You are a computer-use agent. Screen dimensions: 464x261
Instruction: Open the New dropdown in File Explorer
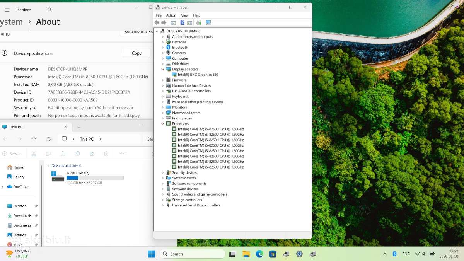pos(12,154)
